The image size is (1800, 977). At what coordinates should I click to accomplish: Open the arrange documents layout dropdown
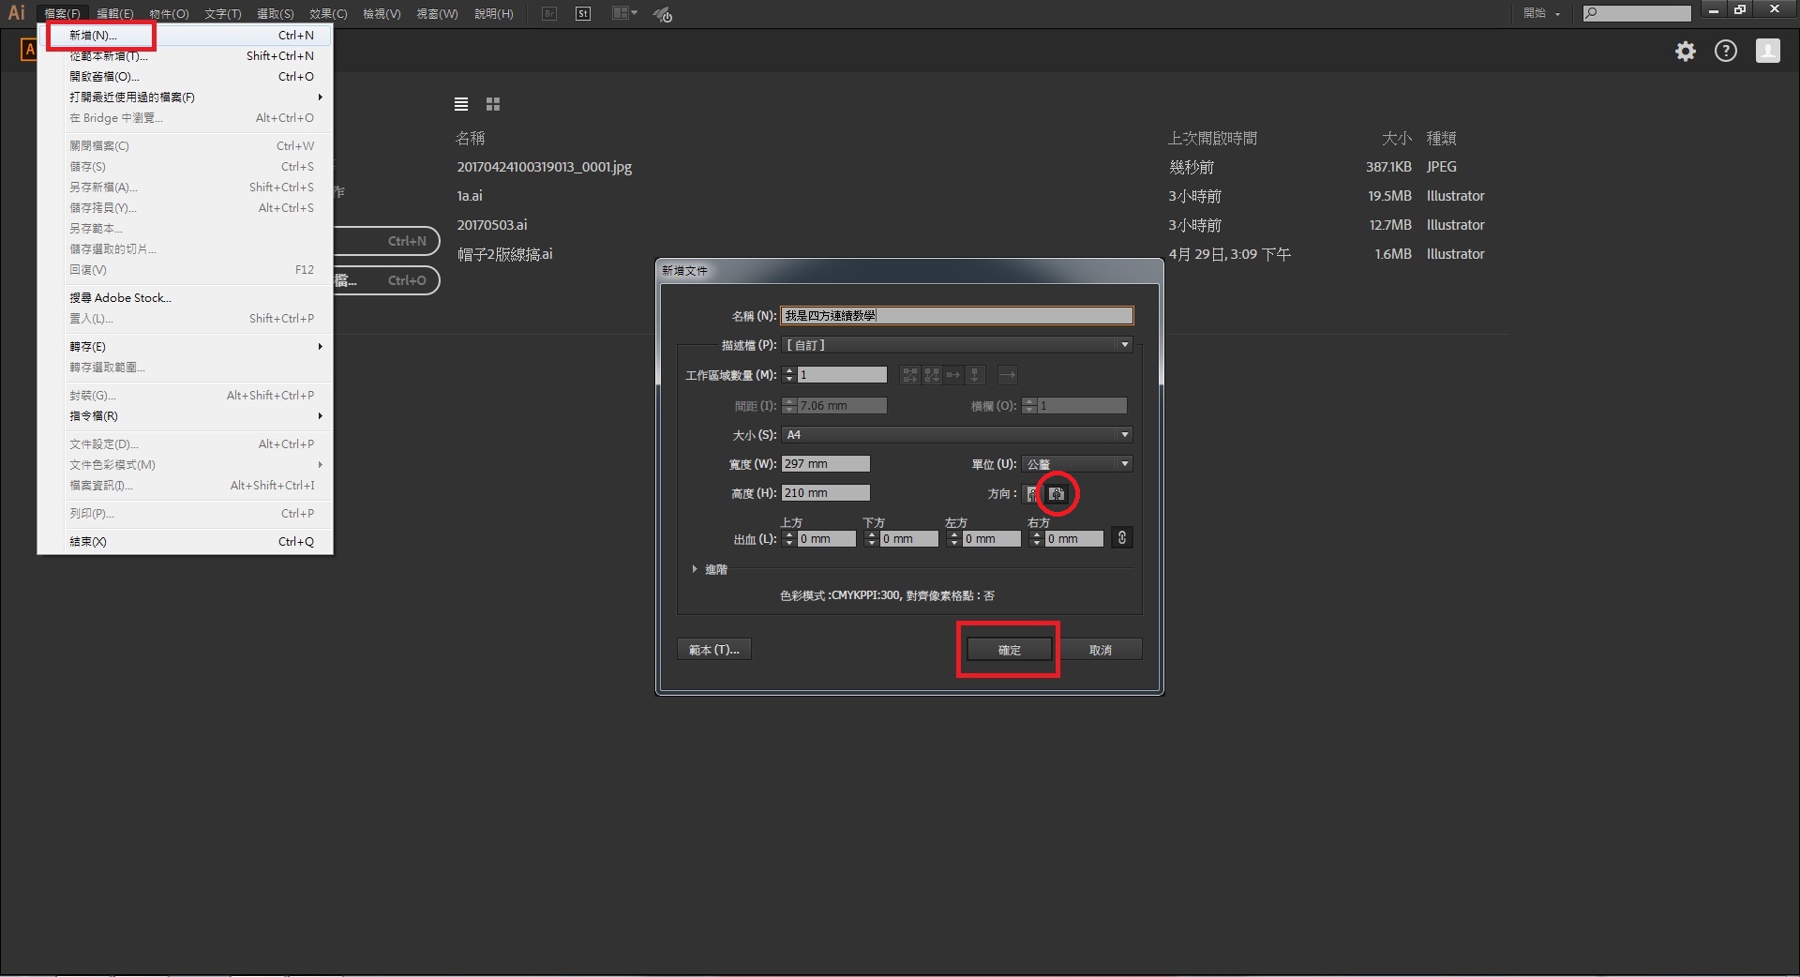624,14
